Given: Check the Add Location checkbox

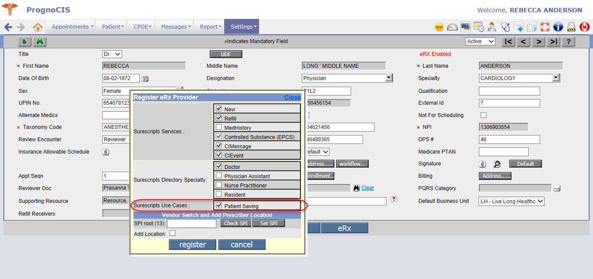Looking at the screenshot, I should [x=172, y=233].
